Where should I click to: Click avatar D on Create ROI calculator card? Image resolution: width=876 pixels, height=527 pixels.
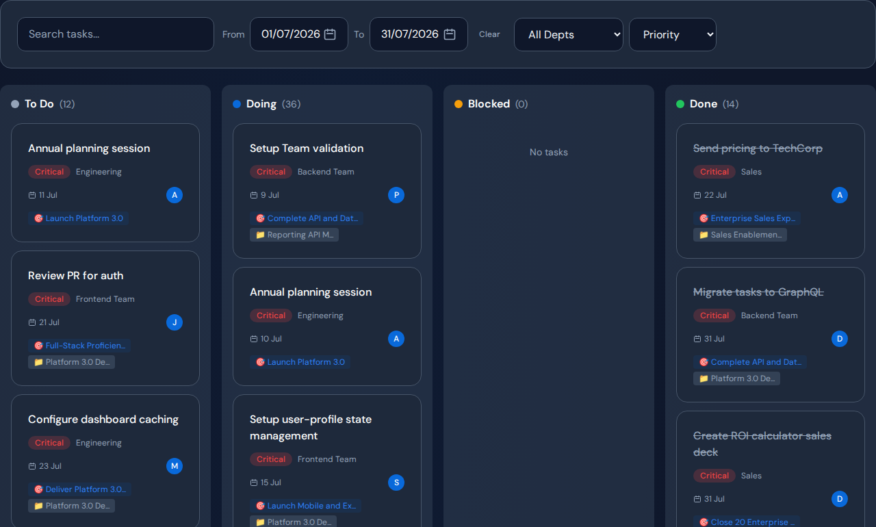point(840,499)
